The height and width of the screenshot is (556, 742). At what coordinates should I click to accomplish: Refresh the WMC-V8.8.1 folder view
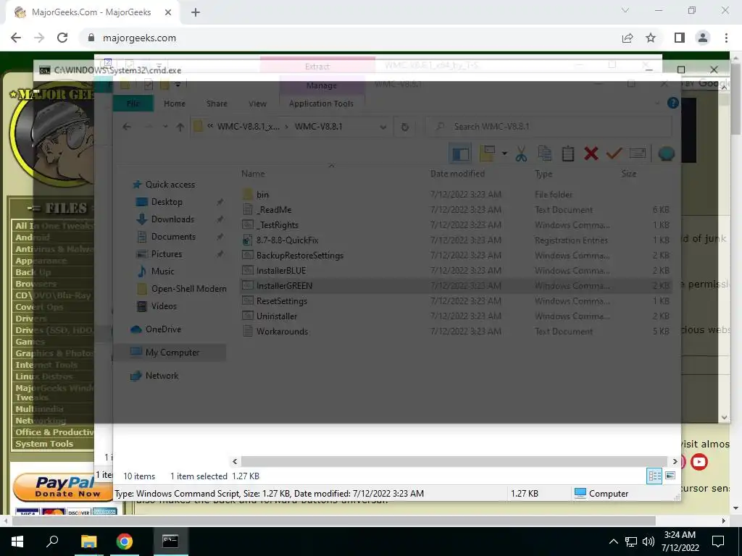coord(404,127)
